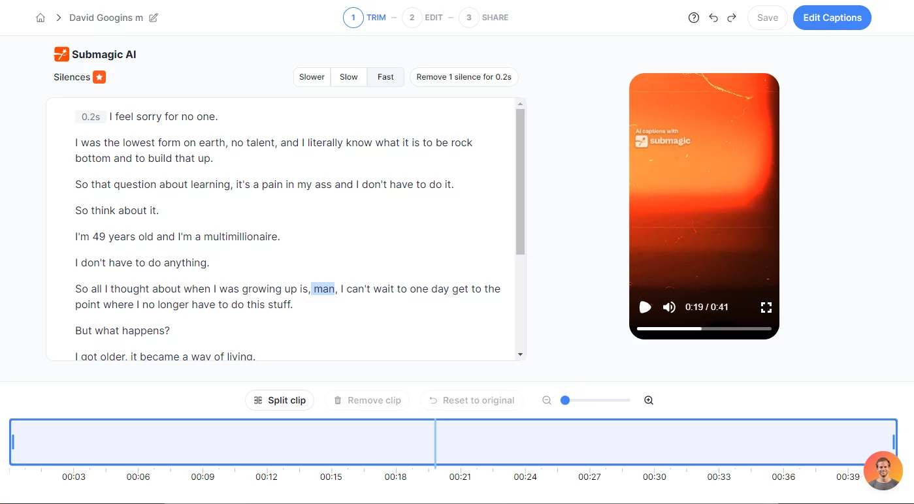Screen dimensions: 914x504
Task: Click the Save button
Action: point(768,18)
